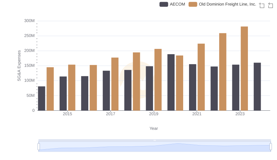Click the 2015 x-axis tick label
Image resolution: width=277 pixels, height=160 pixels.
pyautogui.click(x=68, y=114)
